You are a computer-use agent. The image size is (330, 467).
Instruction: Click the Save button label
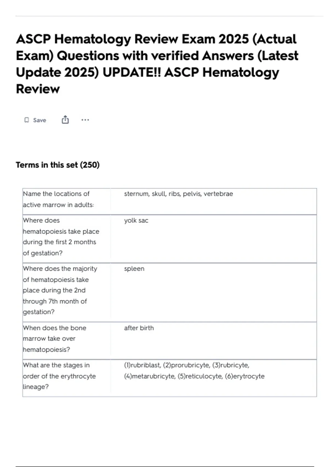[x=40, y=120]
